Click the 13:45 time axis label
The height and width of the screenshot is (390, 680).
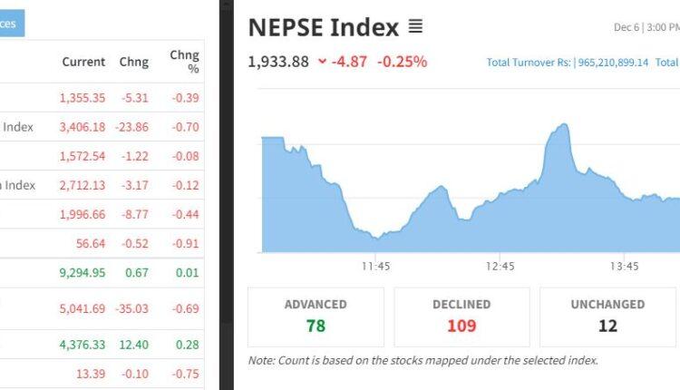[x=625, y=266]
